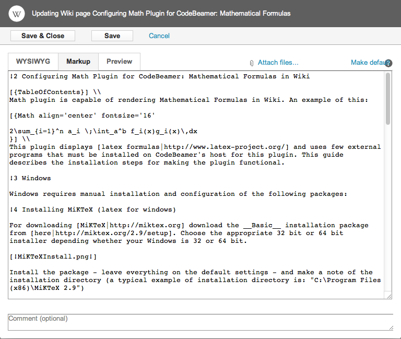Image resolution: width=401 pixels, height=339 pixels.
Task: Open the Preview tab
Action: tap(119, 62)
